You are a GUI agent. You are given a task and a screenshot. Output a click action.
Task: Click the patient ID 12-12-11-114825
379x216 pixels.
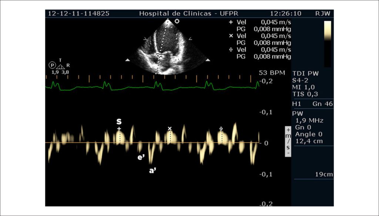pyautogui.click(x=78, y=14)
